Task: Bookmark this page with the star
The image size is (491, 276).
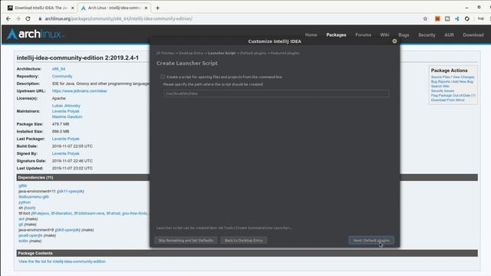Action: point(425,18)
